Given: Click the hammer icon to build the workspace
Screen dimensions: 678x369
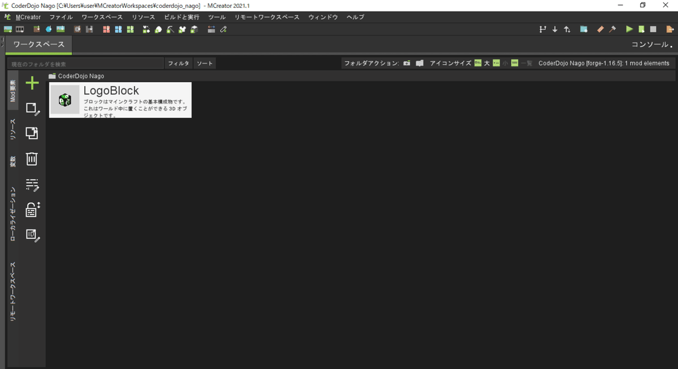Looking at the screenshot, I should [612, 29].
